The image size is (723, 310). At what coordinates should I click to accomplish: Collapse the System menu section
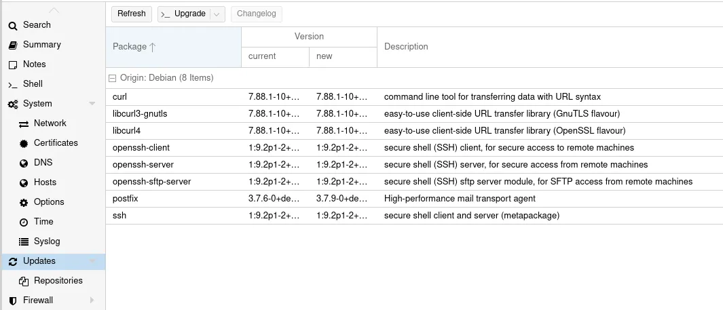(92, 104)
